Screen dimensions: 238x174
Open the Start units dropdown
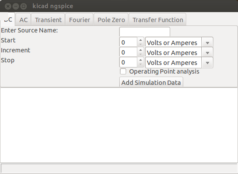coord(179,43)
